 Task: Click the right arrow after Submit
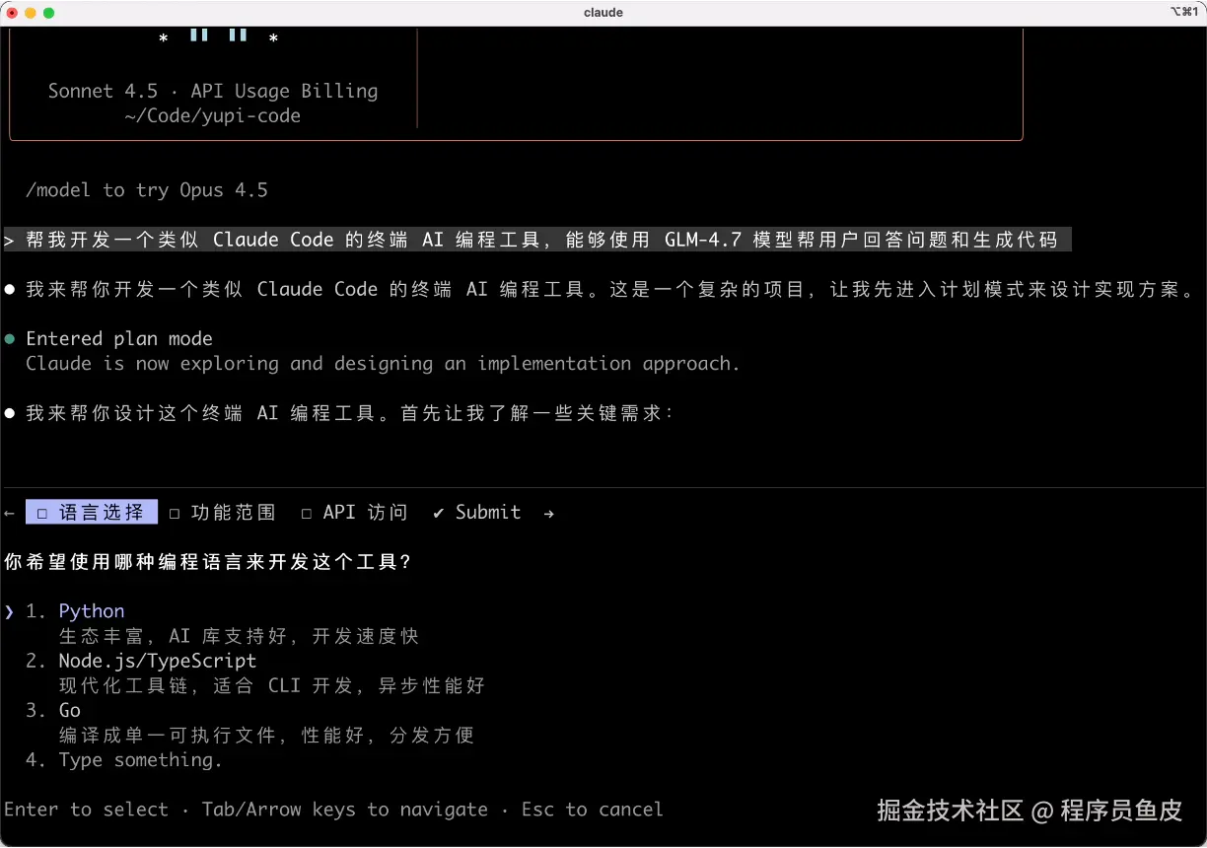(x=548, y=514)
